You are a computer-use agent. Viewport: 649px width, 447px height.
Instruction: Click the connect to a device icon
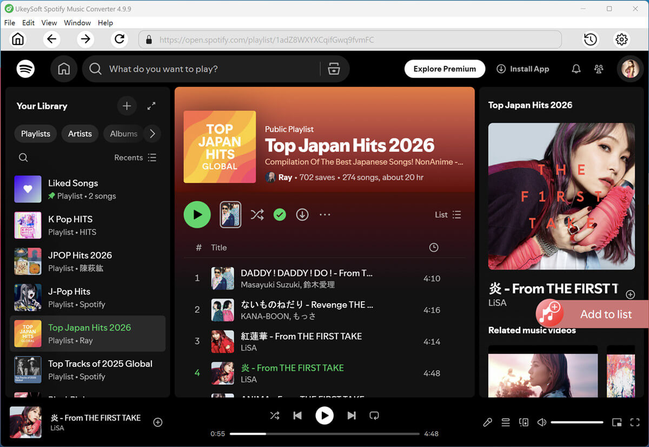[524, 422]
